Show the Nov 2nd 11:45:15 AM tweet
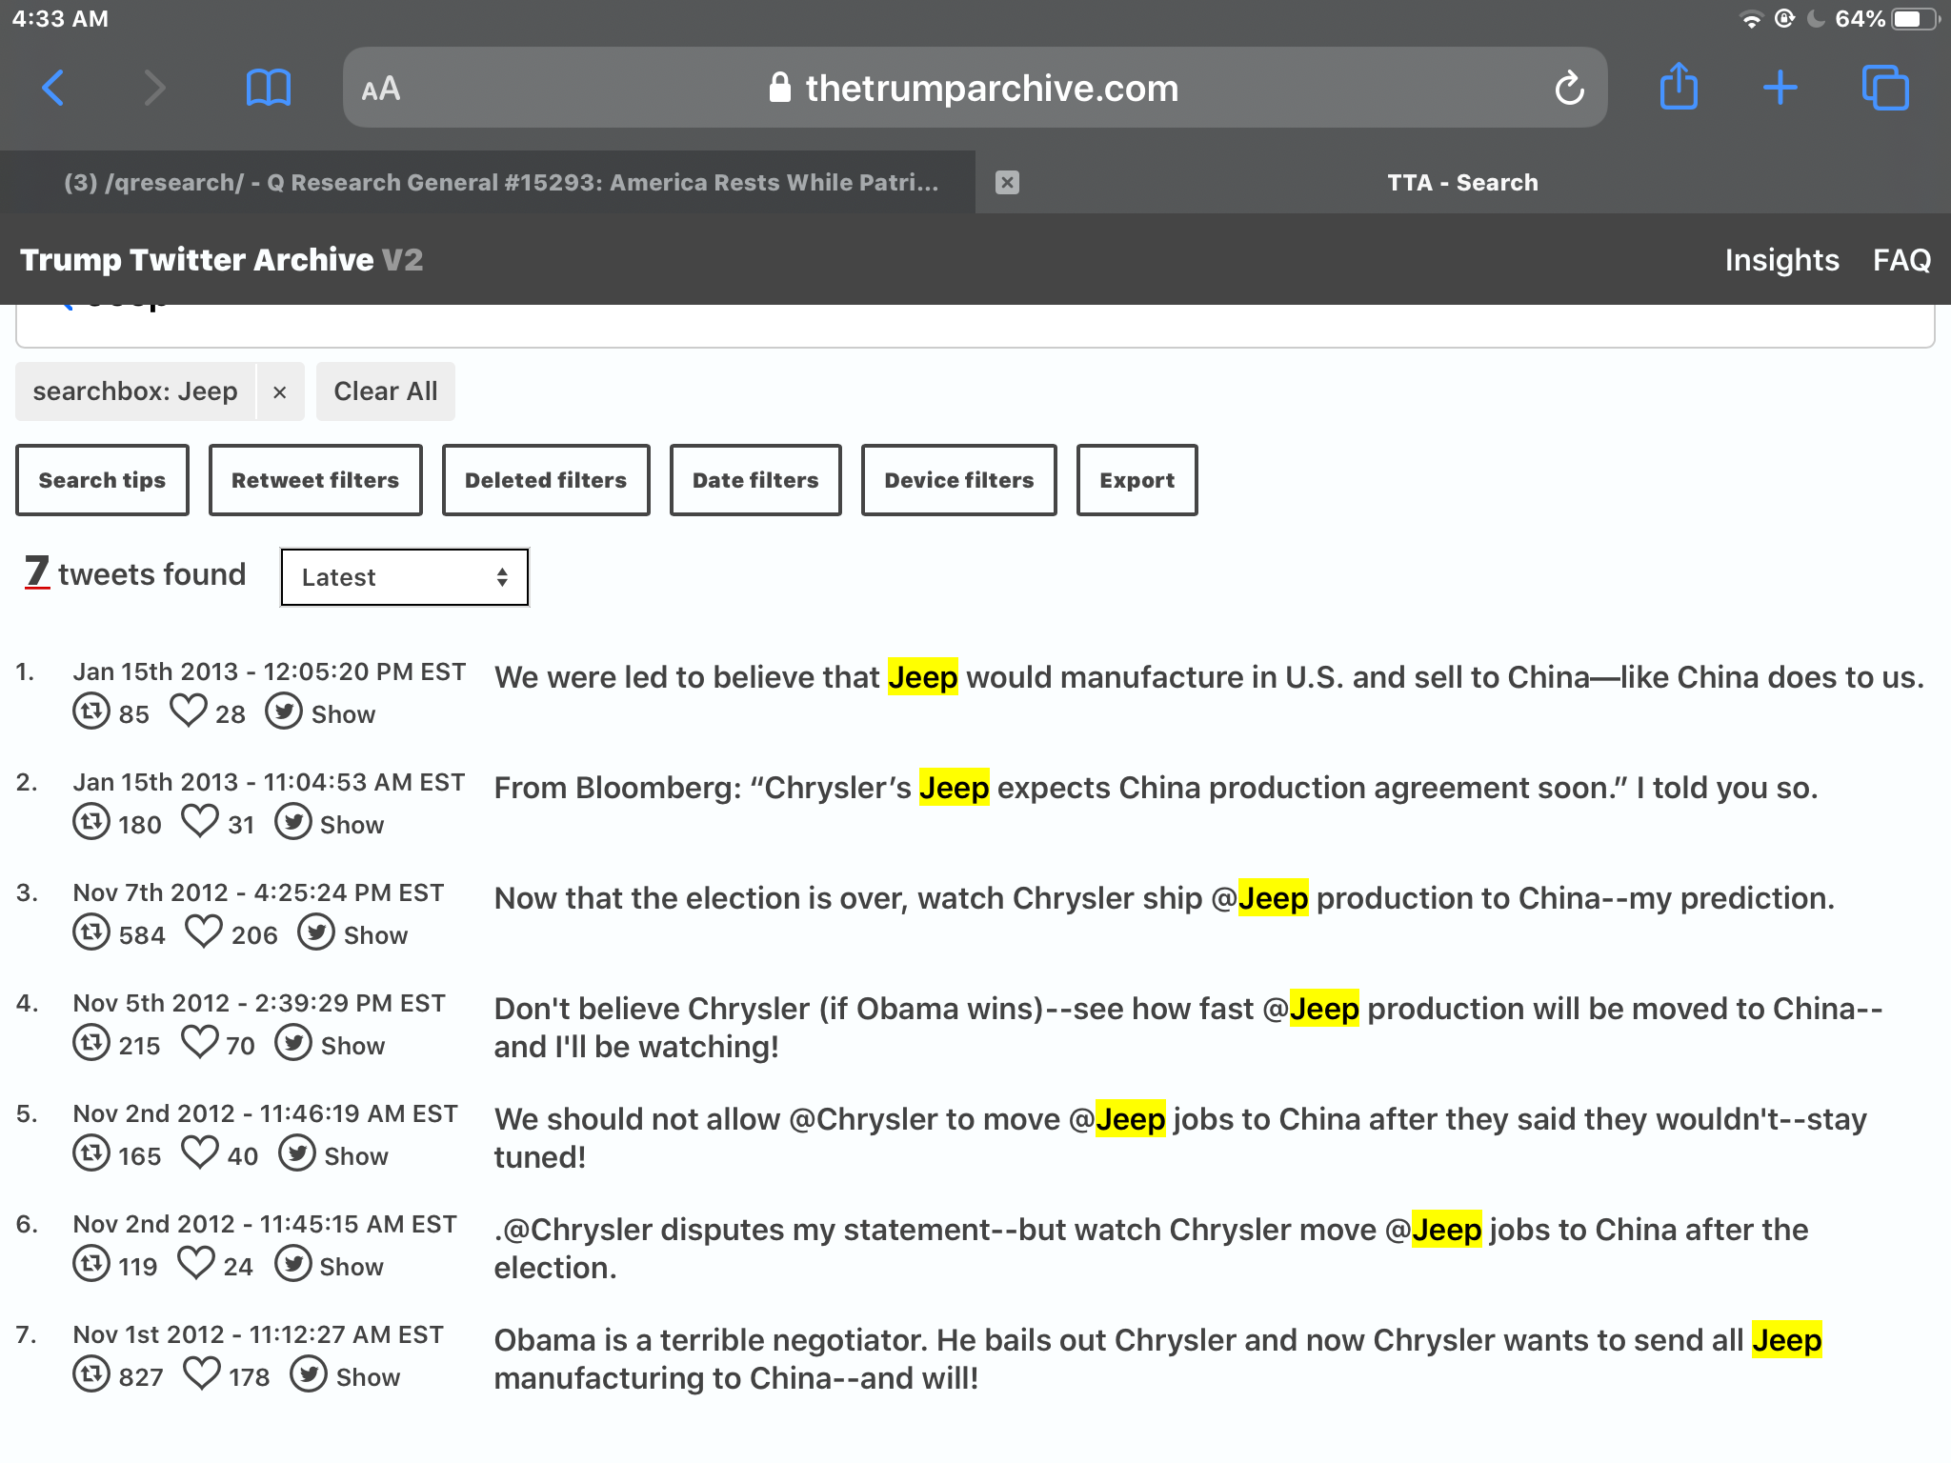Screen dimensions: 1951x1463 point(330,1265)
